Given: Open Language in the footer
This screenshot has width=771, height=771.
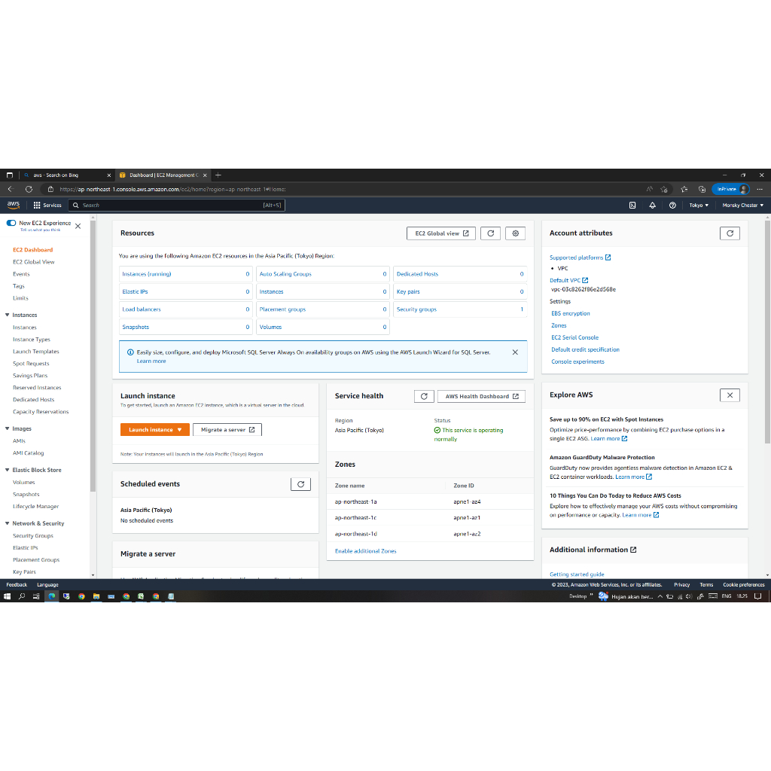Looking at the screenshot, I should pyautogui.click(x=47, y=585).
